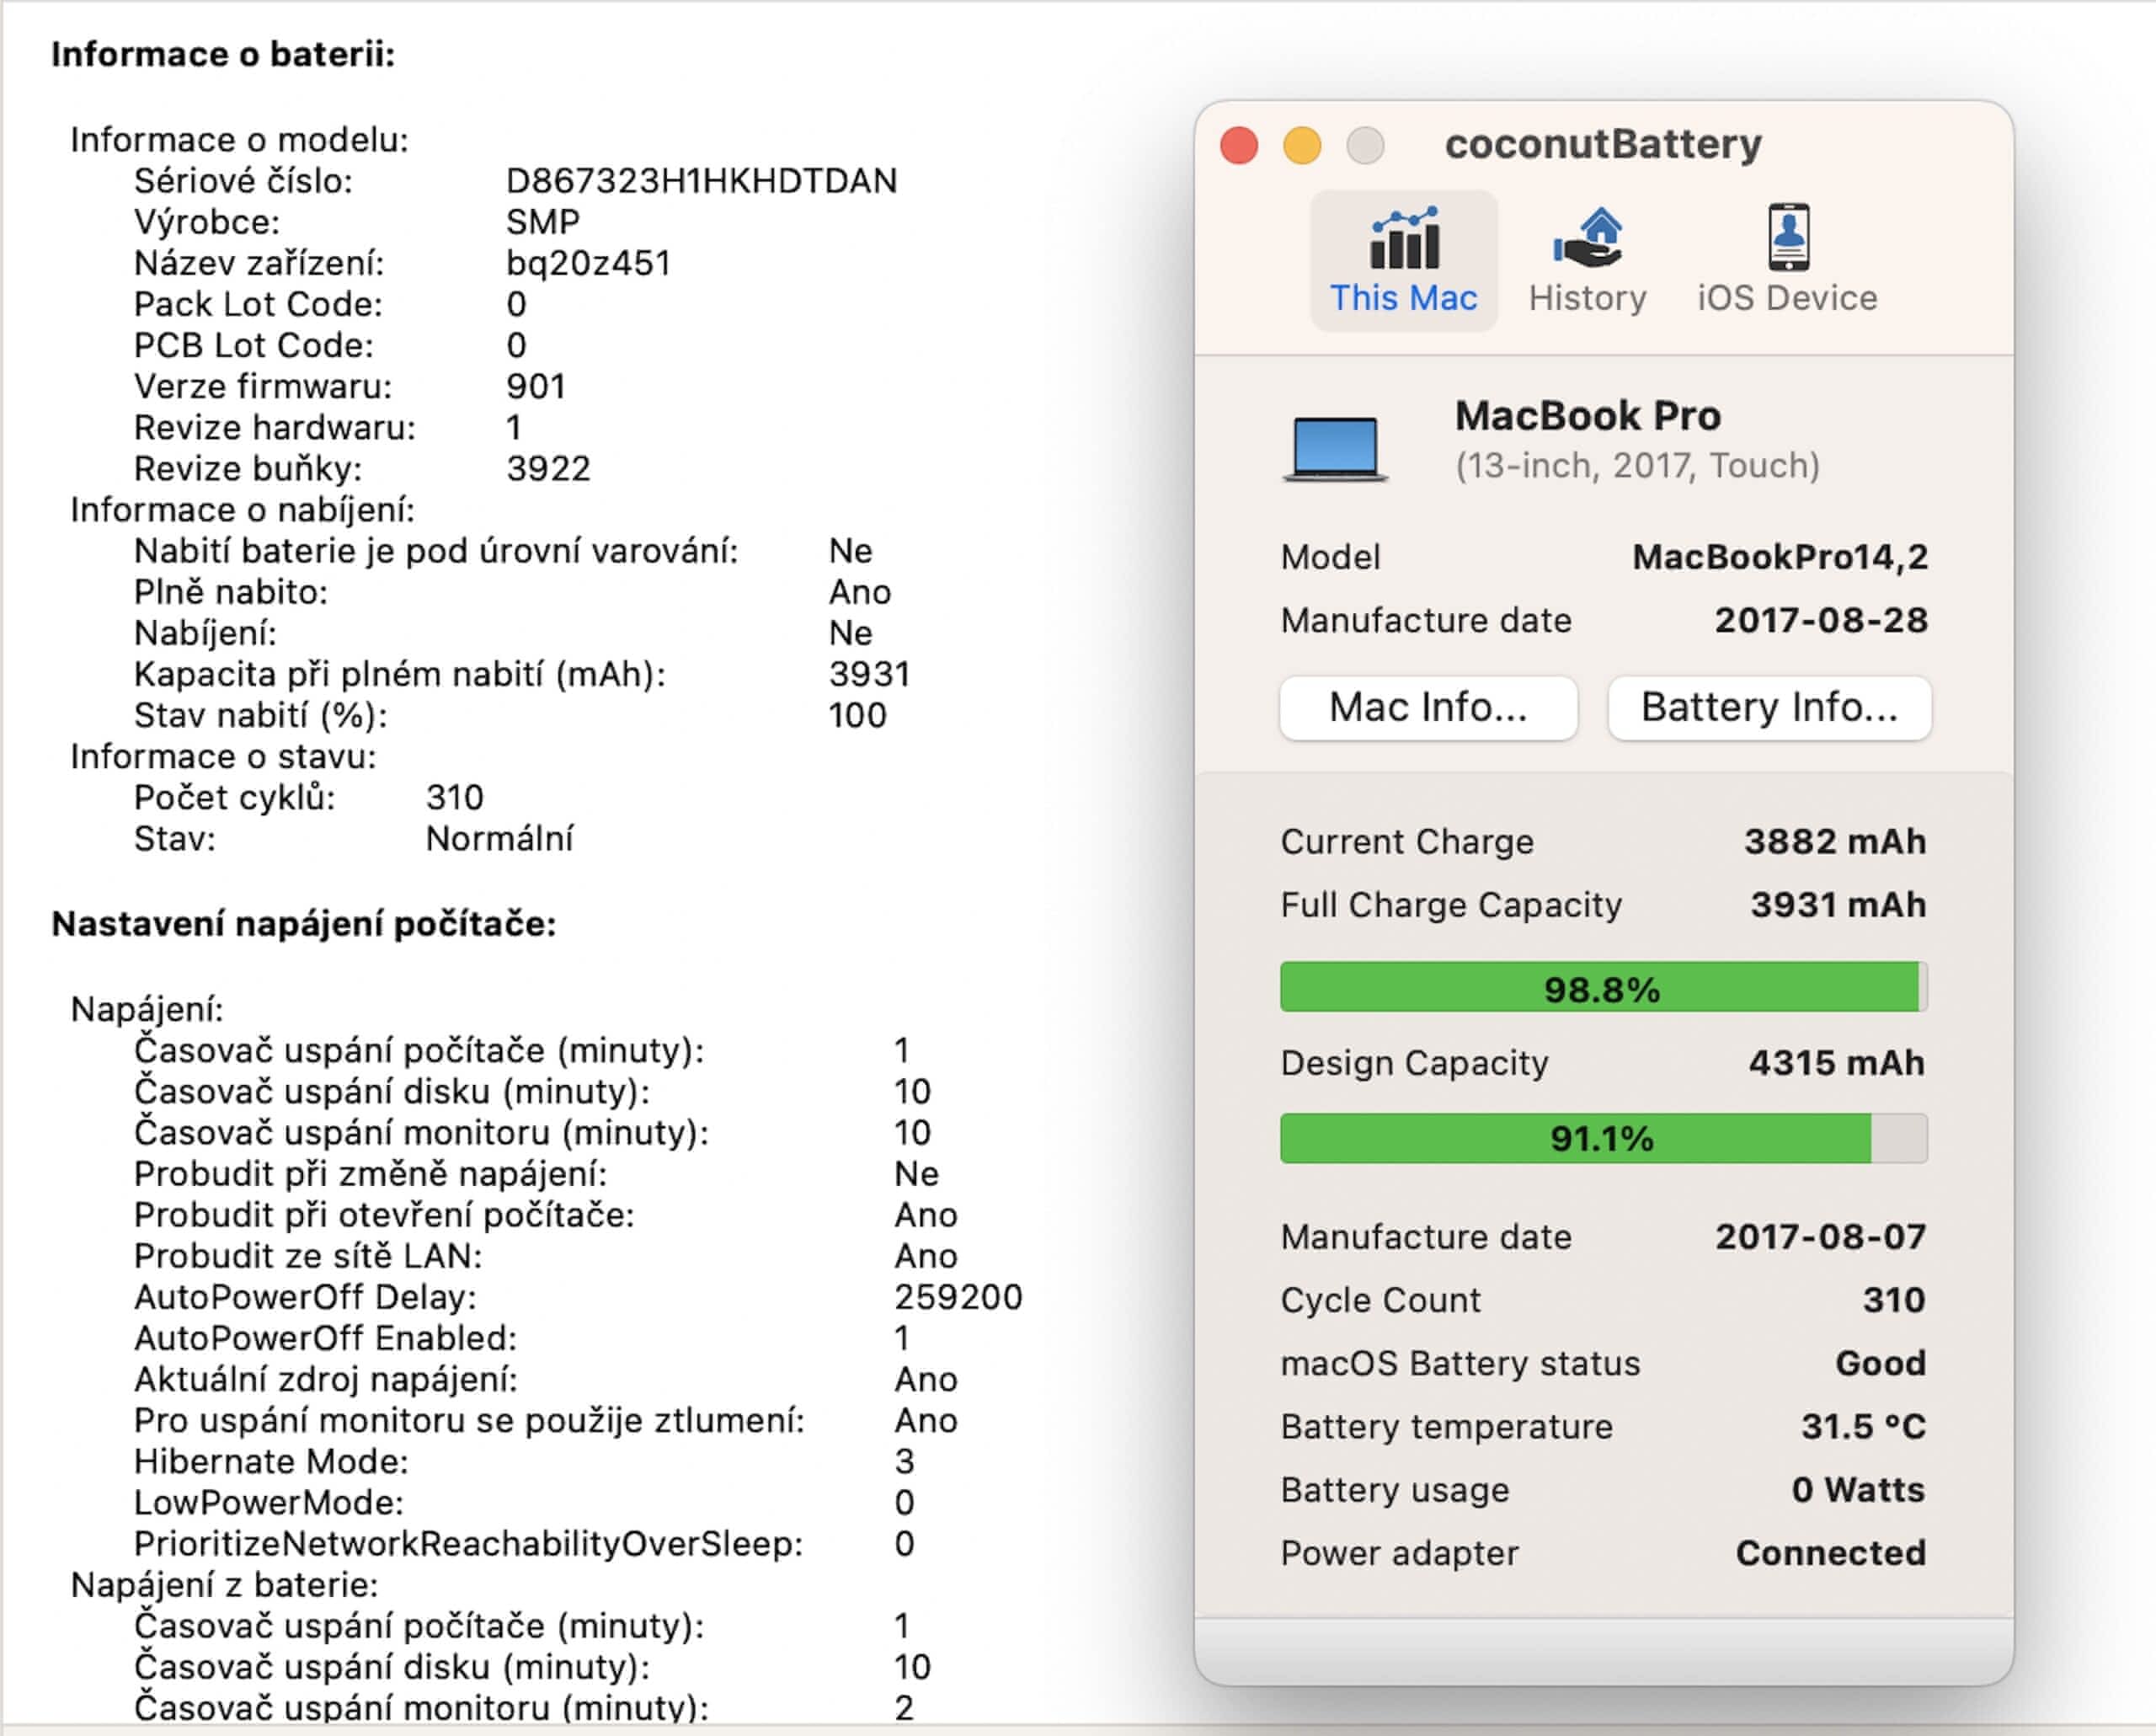The width and height of the screenshot is (2156, 1736).
Task: Click the MacBook Pro laptop icon
Action: [x=1335, y=448]
